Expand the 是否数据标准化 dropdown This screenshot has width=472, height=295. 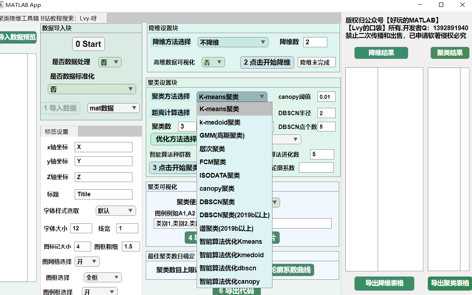92,89
